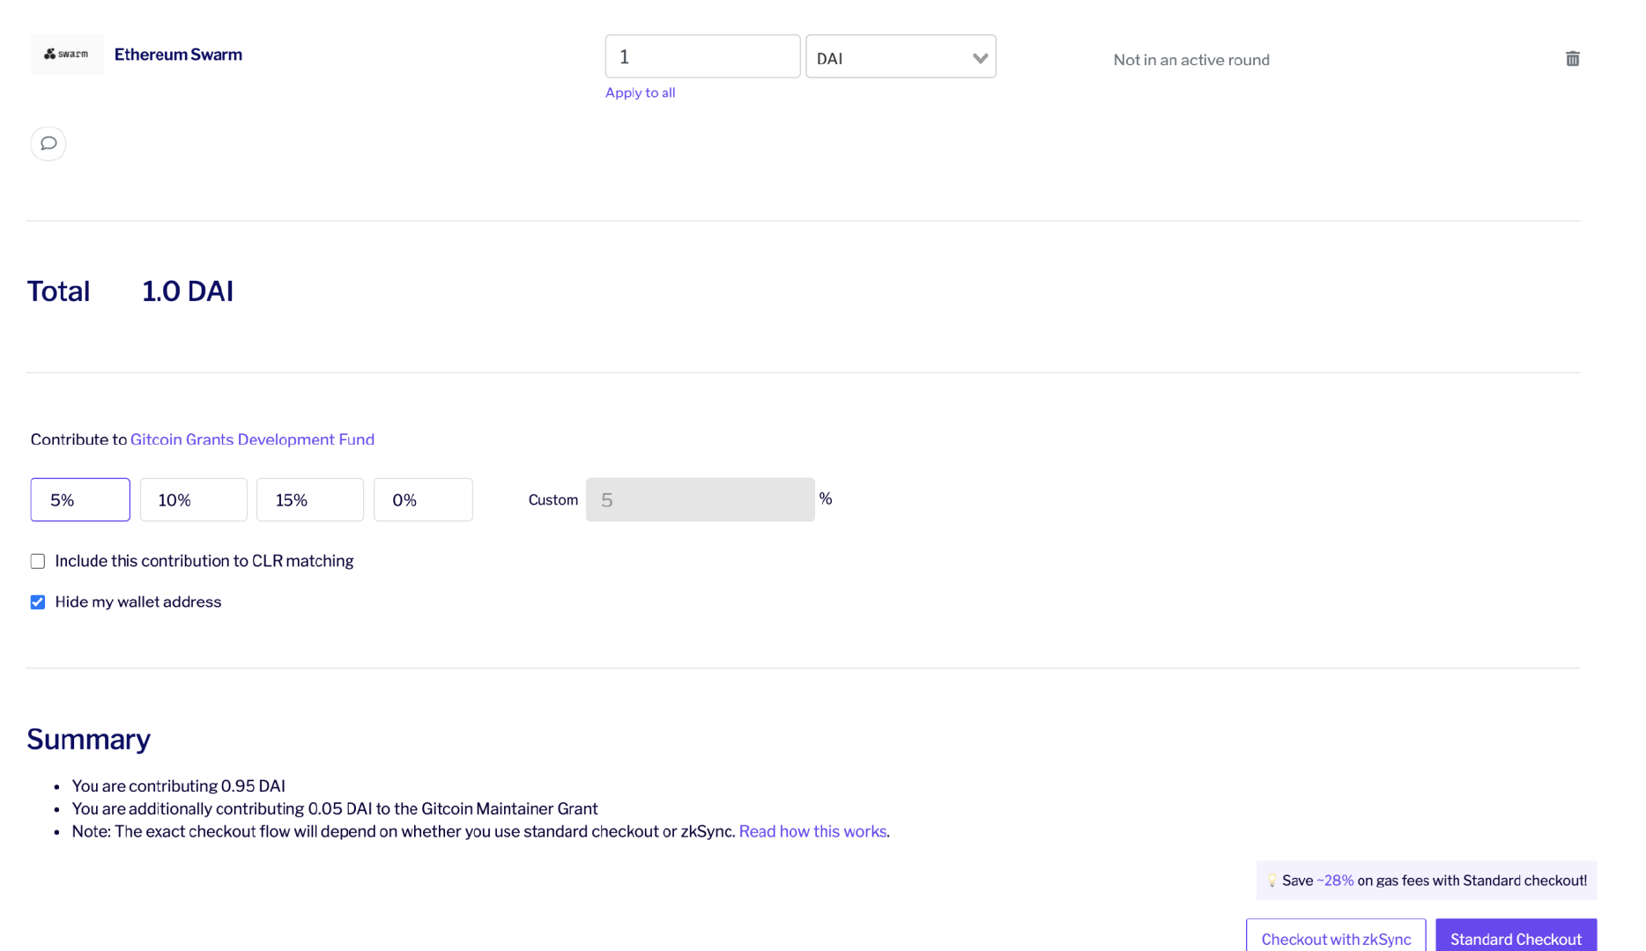Click the donation amount input field
Image resolution: width=1646 pixels, height=951 pixels.
(x=702, y=57)
